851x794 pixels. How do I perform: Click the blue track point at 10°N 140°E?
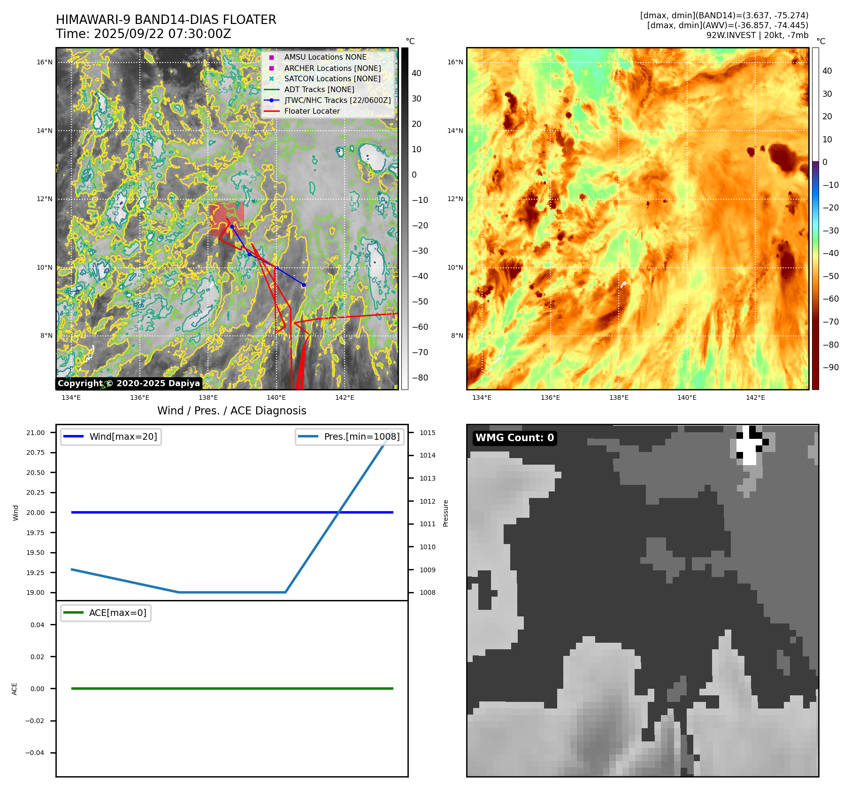point(276,268)
